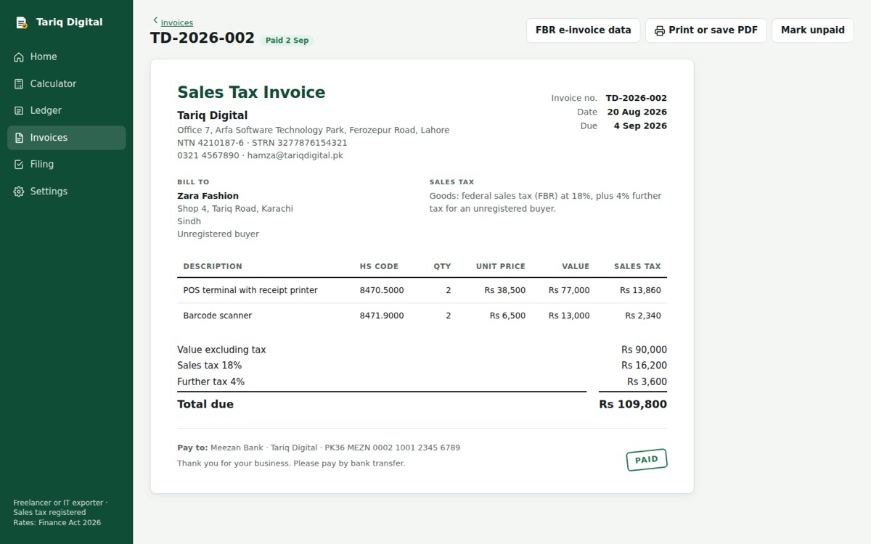Click the invoice date 20 Aug 2026
871x544 pixels.
point(637,112)
